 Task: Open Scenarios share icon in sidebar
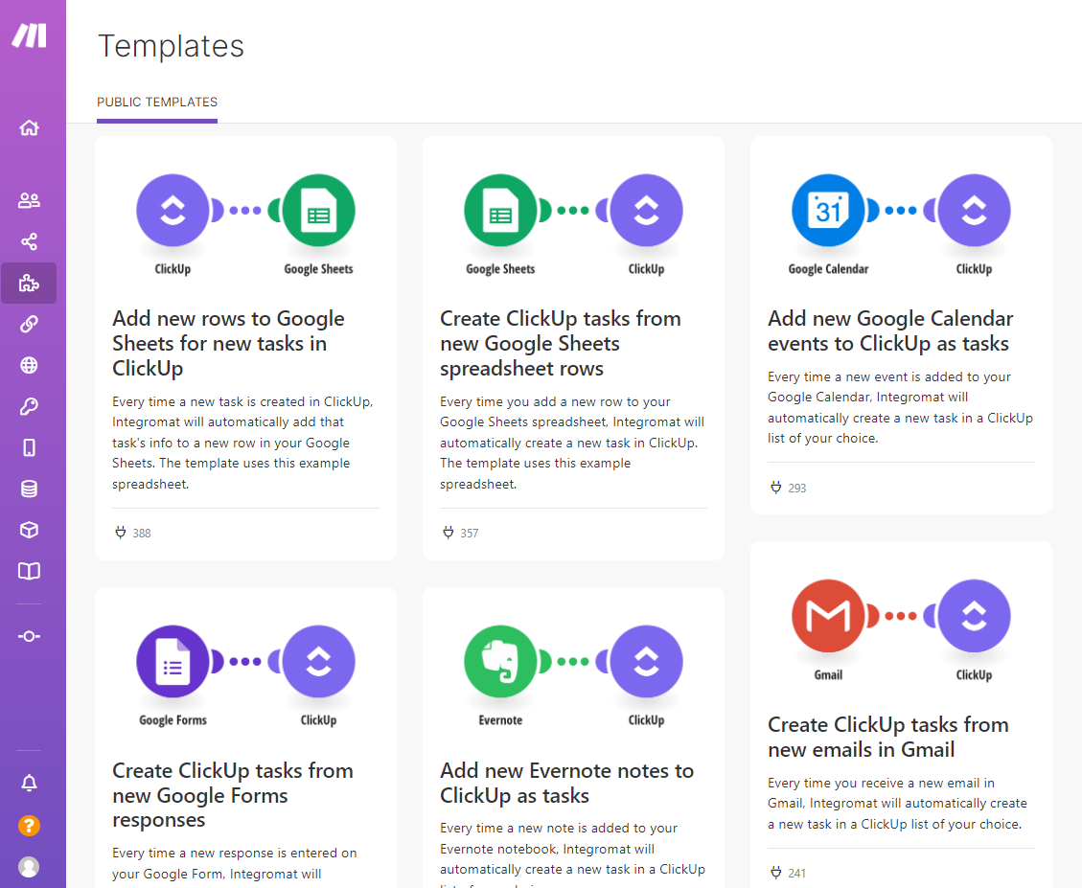pos(29,241)
